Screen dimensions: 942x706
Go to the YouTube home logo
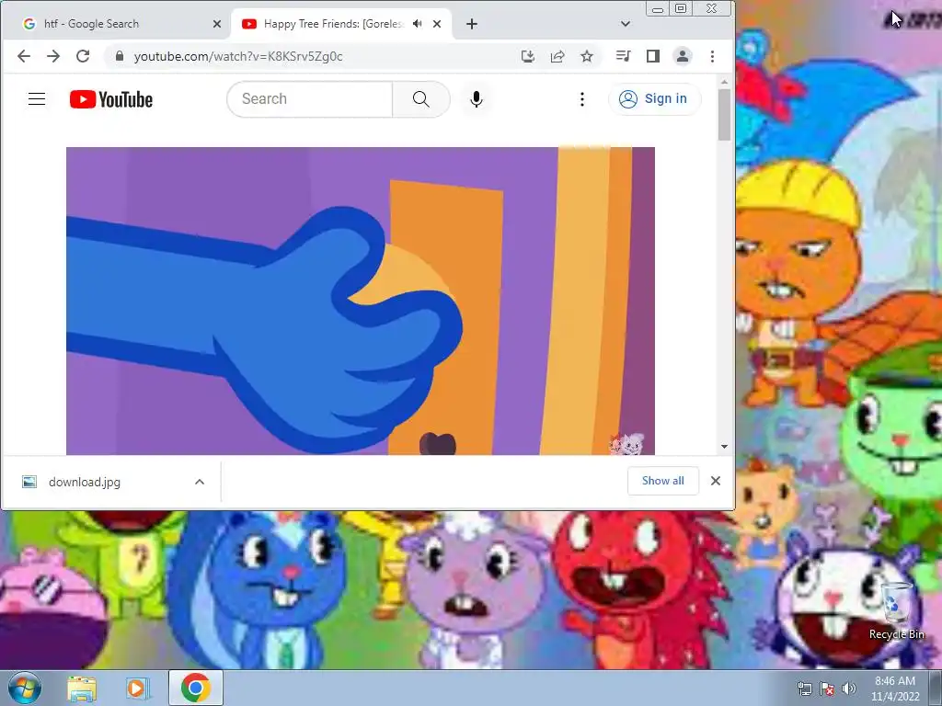pos(111,99)
